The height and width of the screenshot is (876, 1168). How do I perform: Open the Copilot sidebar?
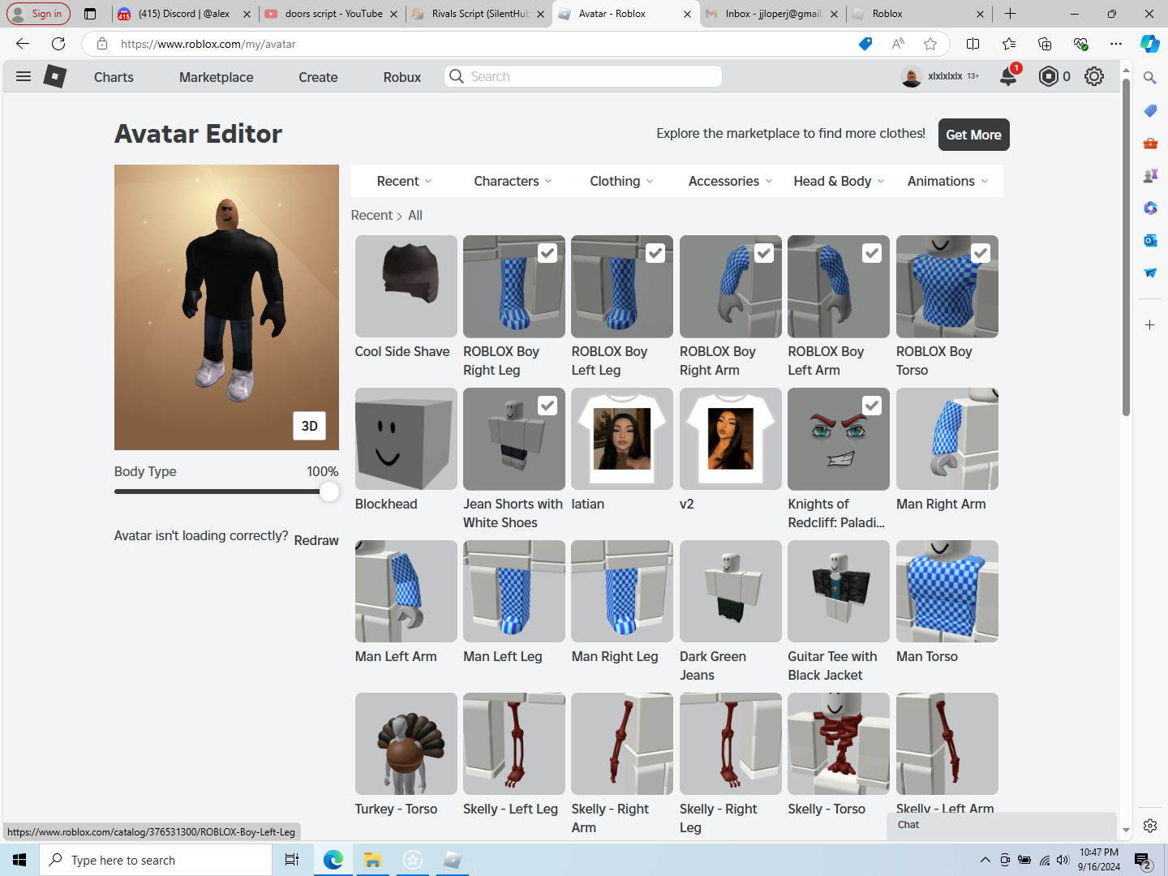click(x=1149, y=44)
